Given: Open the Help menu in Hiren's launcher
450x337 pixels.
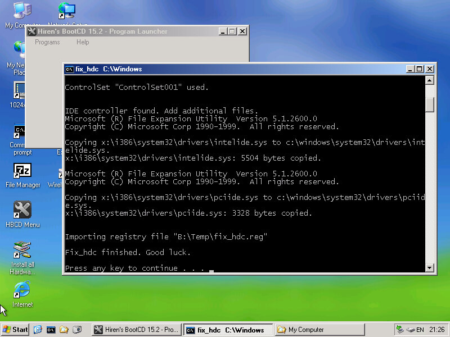Looking at the screenshot, I should (83, 42).
